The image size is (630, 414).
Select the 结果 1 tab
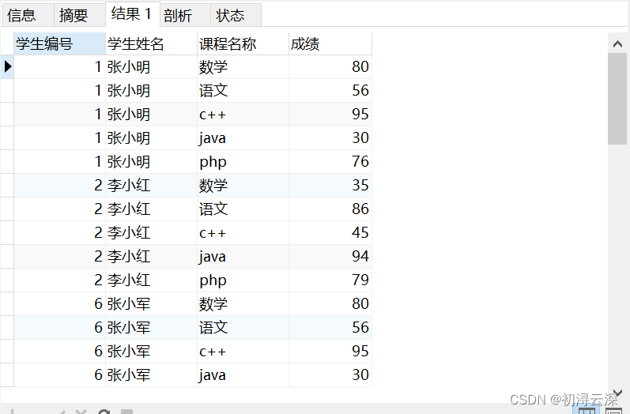point(133,14)
